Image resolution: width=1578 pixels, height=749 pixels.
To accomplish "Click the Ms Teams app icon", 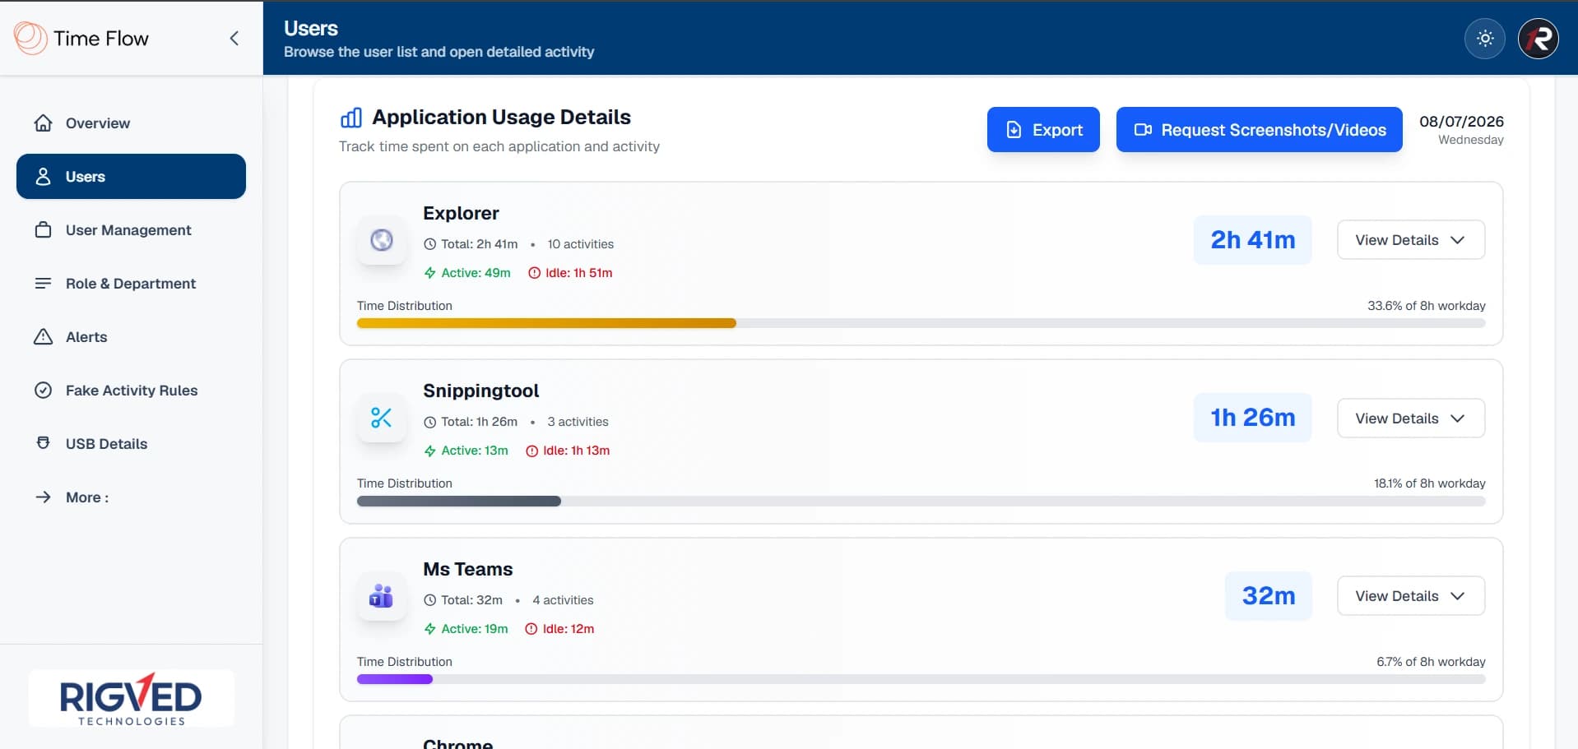I will point(382,596).
